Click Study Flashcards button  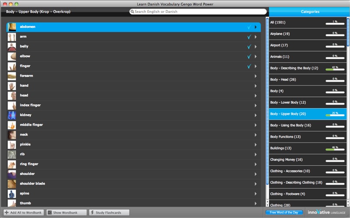(109, 212)
